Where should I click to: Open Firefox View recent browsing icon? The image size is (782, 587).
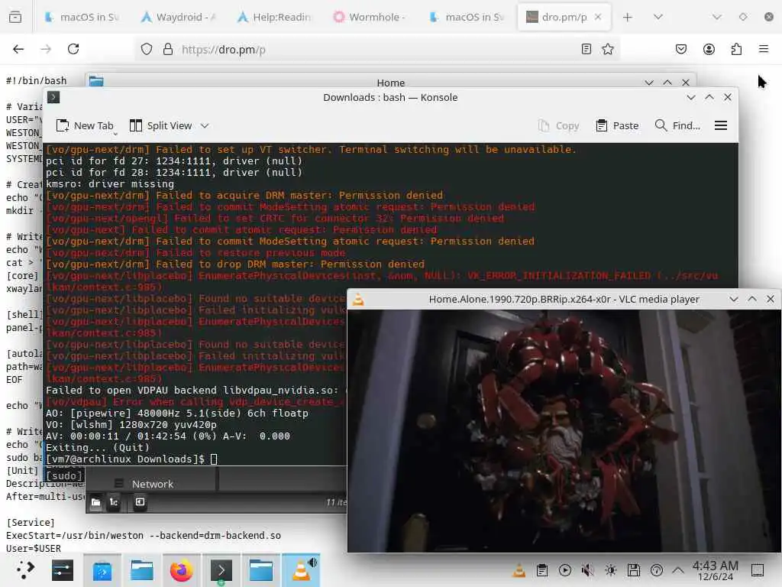click(15, 17)
